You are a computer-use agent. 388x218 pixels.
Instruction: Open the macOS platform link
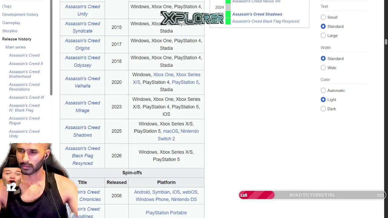[x=170, y=131]
